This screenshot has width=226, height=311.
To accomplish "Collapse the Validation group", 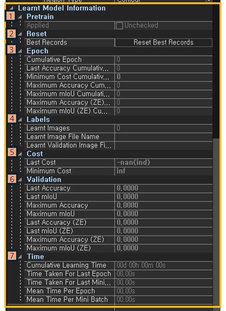I will tap(20, 180).
